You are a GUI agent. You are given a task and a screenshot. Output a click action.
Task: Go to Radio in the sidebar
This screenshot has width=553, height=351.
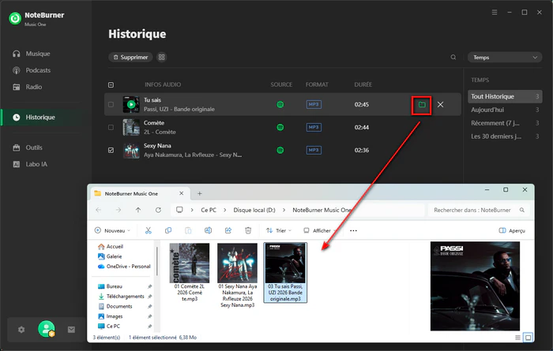pyautogui.click(x=27, y=87)
